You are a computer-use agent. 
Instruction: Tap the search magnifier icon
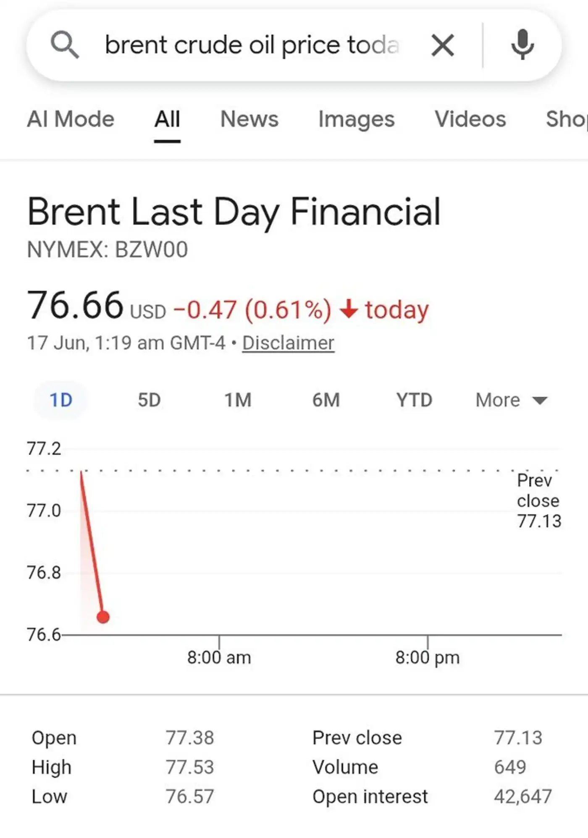tap(65, 45)
